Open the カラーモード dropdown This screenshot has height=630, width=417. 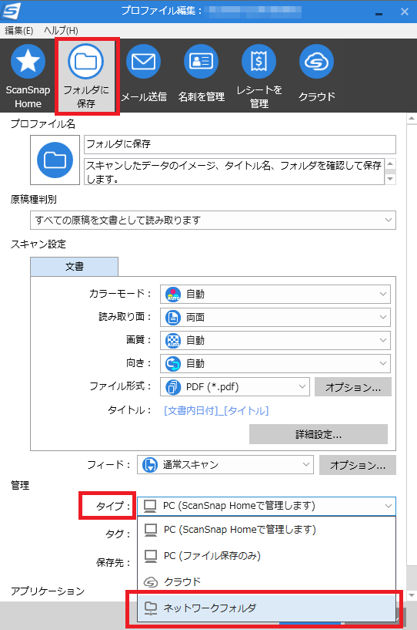click(275, 294)
